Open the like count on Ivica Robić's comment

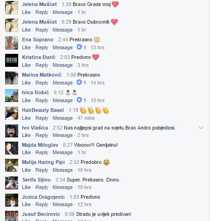81,100
